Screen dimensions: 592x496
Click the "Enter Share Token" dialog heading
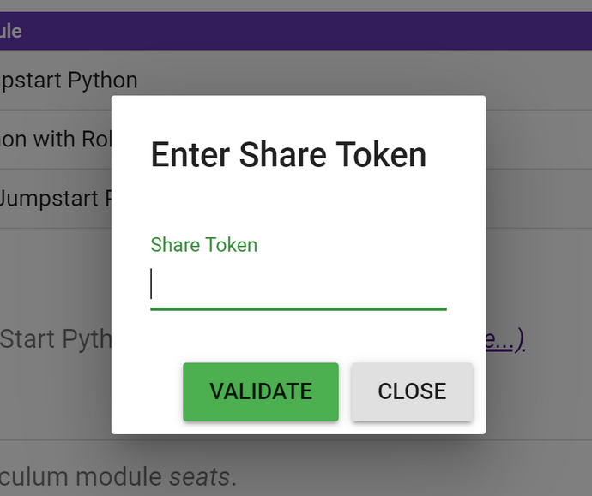click(288, 155)
